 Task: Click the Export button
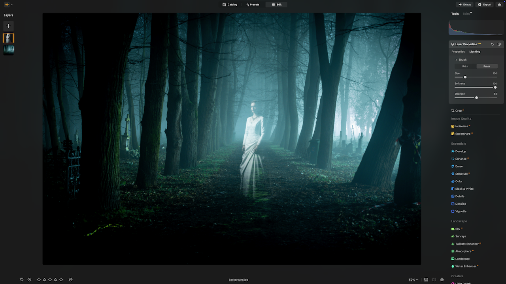(484, 5)
